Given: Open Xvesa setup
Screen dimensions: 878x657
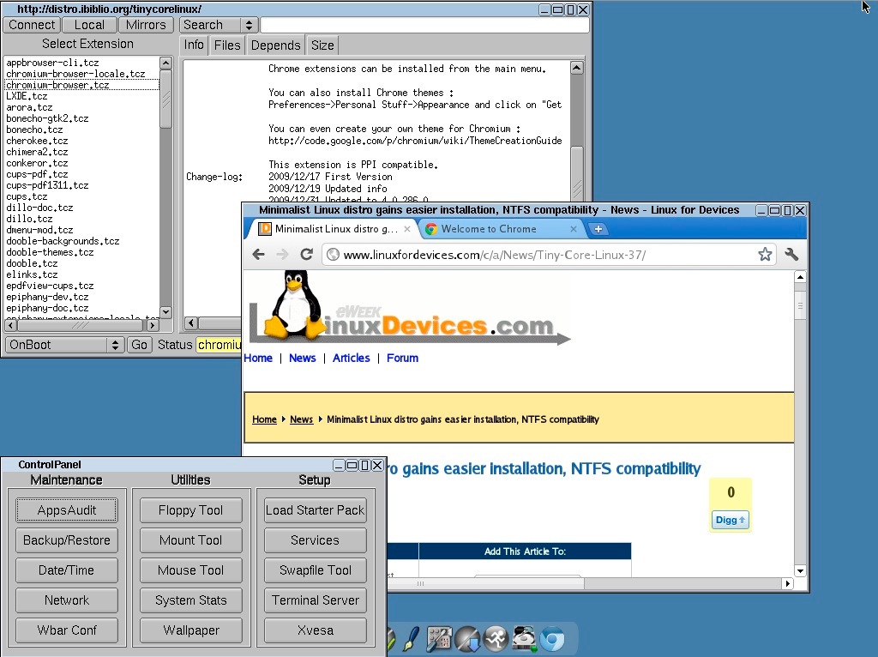Looking at the screenshot, I should pos(316,630).
